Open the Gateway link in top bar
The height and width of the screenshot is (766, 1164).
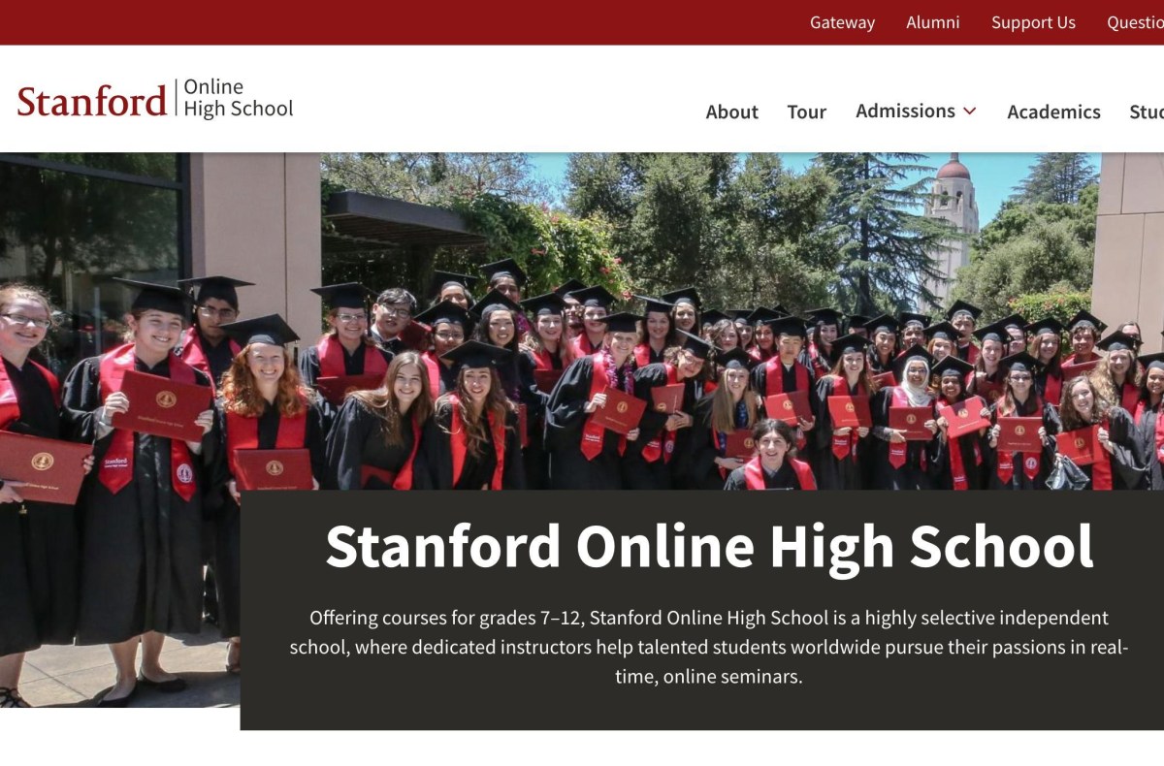point(842,22)
